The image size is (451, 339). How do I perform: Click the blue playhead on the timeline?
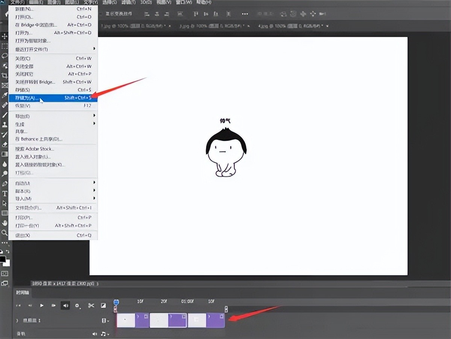click(116, 302)
